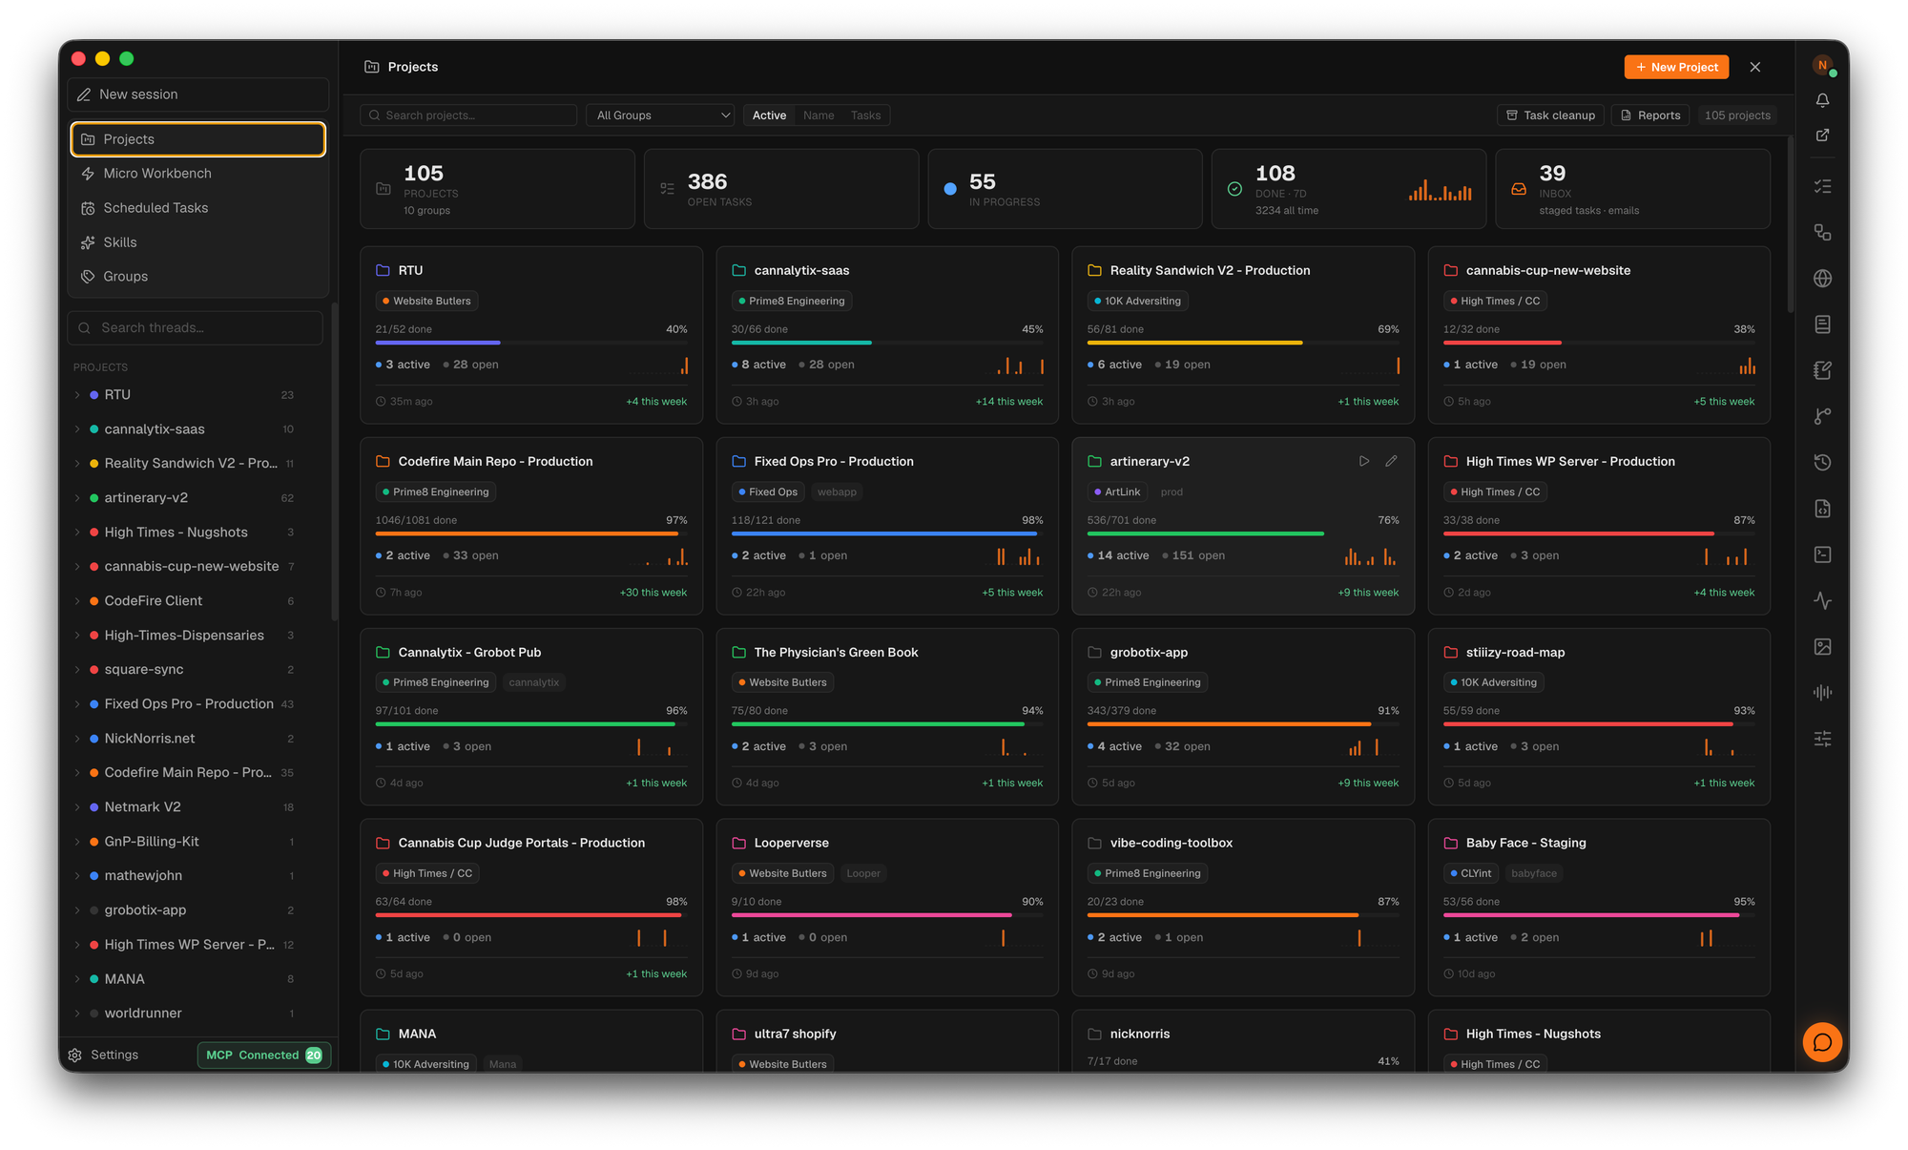Expand square-sync in the sidebar tree
This screenshot has height=1150, width=1908.
pos(77,670)
